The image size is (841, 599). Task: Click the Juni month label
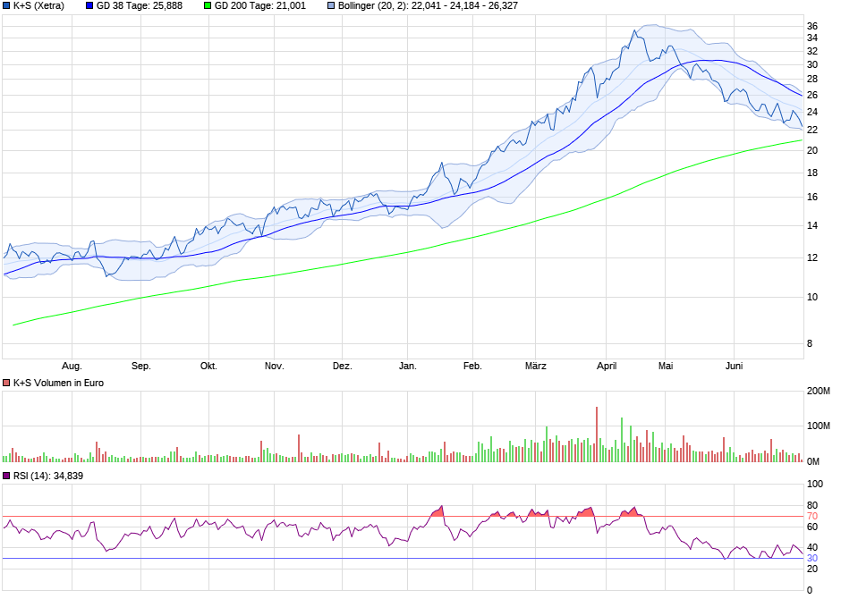pos(735,366)
